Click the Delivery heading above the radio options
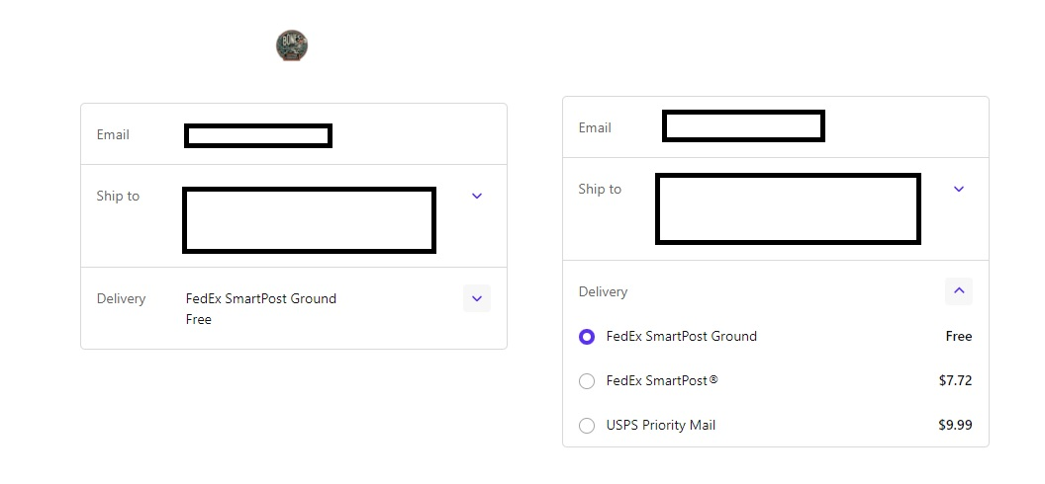This screenshot has width=1045, height=484. pos(603,291)
